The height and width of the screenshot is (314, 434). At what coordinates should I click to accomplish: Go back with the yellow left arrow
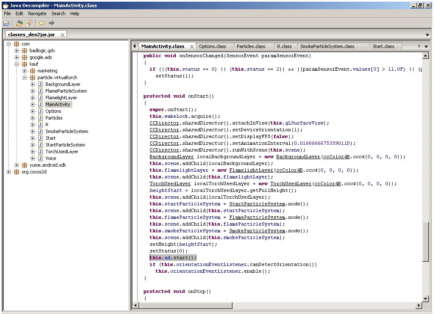[42, 23]
